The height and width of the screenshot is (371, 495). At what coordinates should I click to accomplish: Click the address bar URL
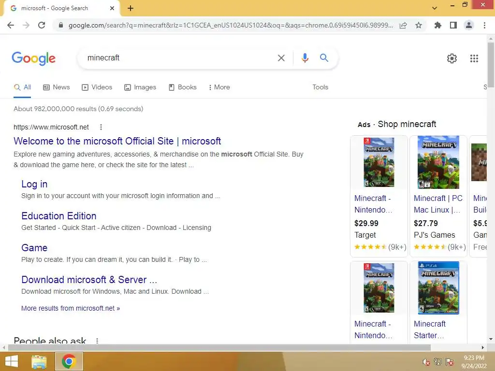pyautogui.click(x=231, y=25)
